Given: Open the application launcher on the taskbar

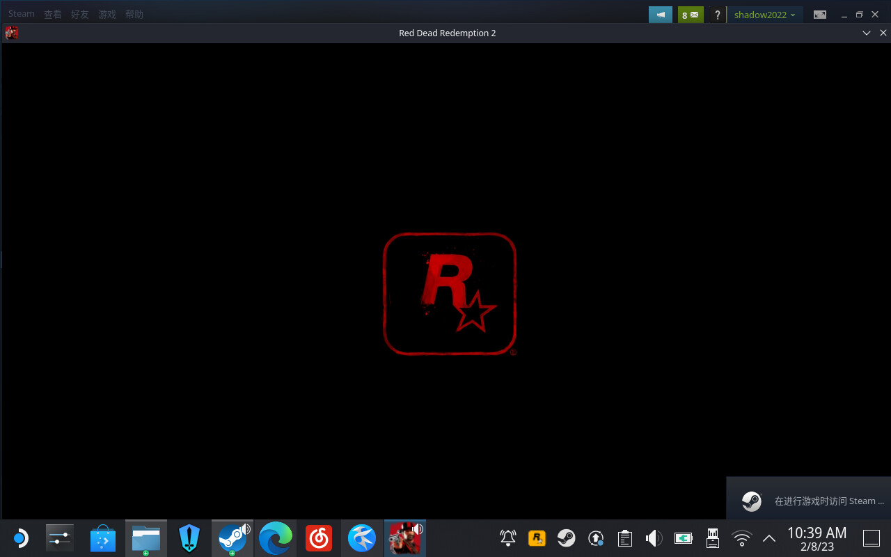Looking at the screenshot, I should pyautogui.click(x=20, y=538).
